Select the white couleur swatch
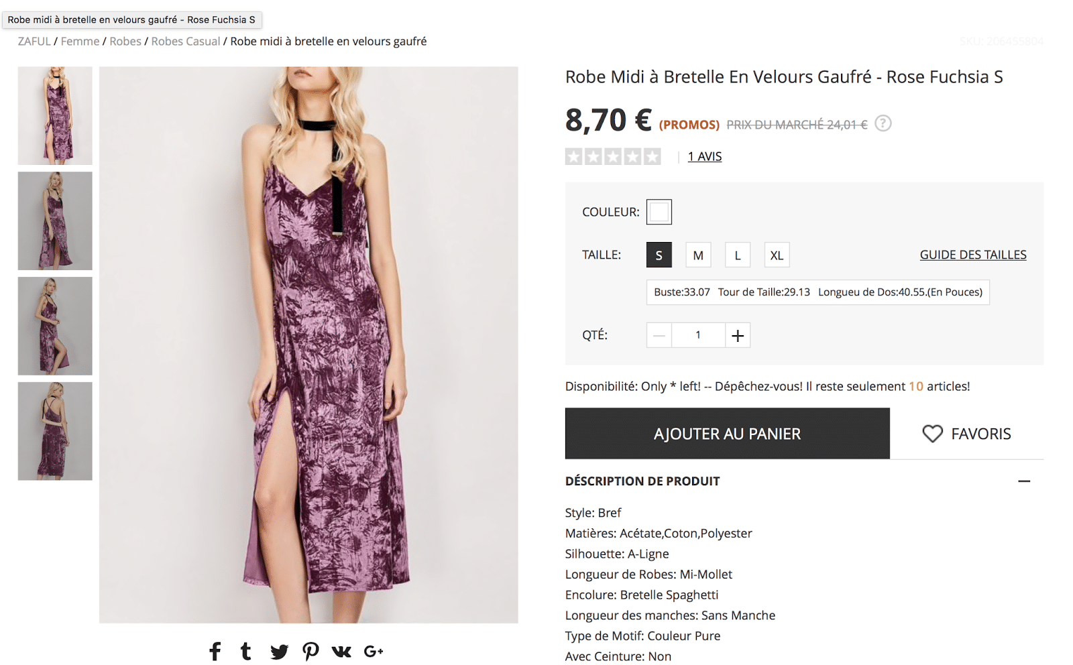This screenshot has width=1073, height=665. (x=659, y=212)
